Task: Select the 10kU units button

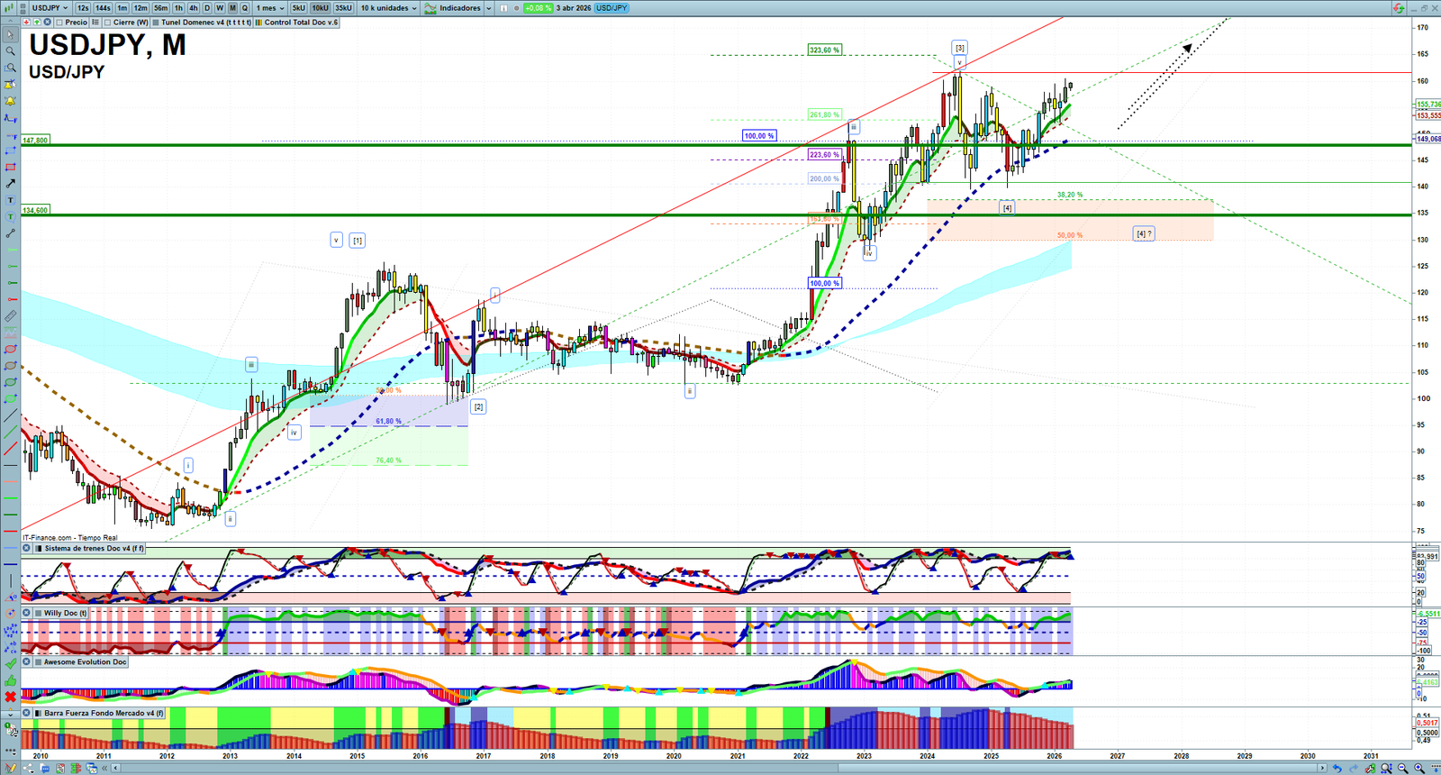Action: (320, 8)
